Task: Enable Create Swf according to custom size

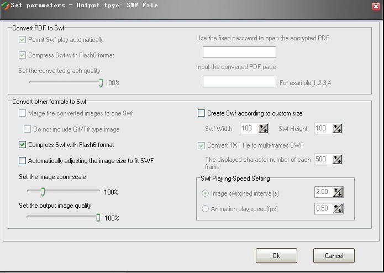Action: tap(201, 113)
